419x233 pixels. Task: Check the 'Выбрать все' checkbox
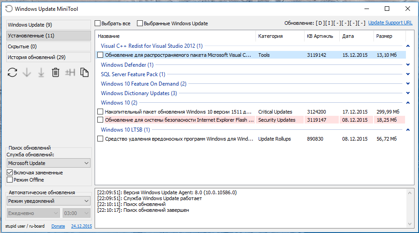coord(98,23)
